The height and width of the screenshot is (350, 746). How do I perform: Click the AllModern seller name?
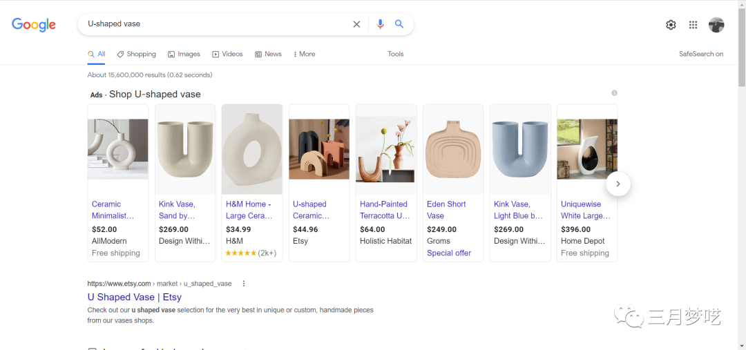109,241
